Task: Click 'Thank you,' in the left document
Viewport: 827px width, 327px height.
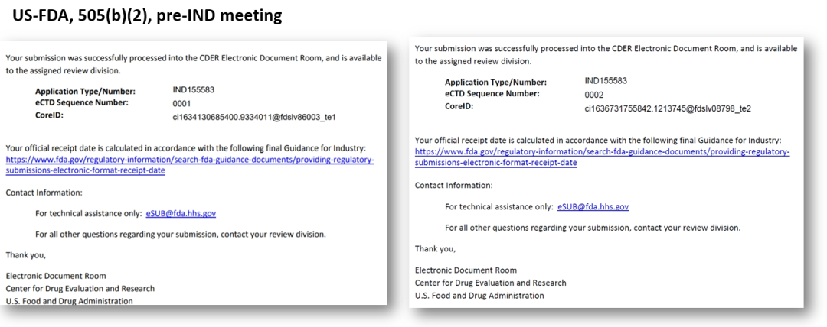Action: [x=26, y=255]
